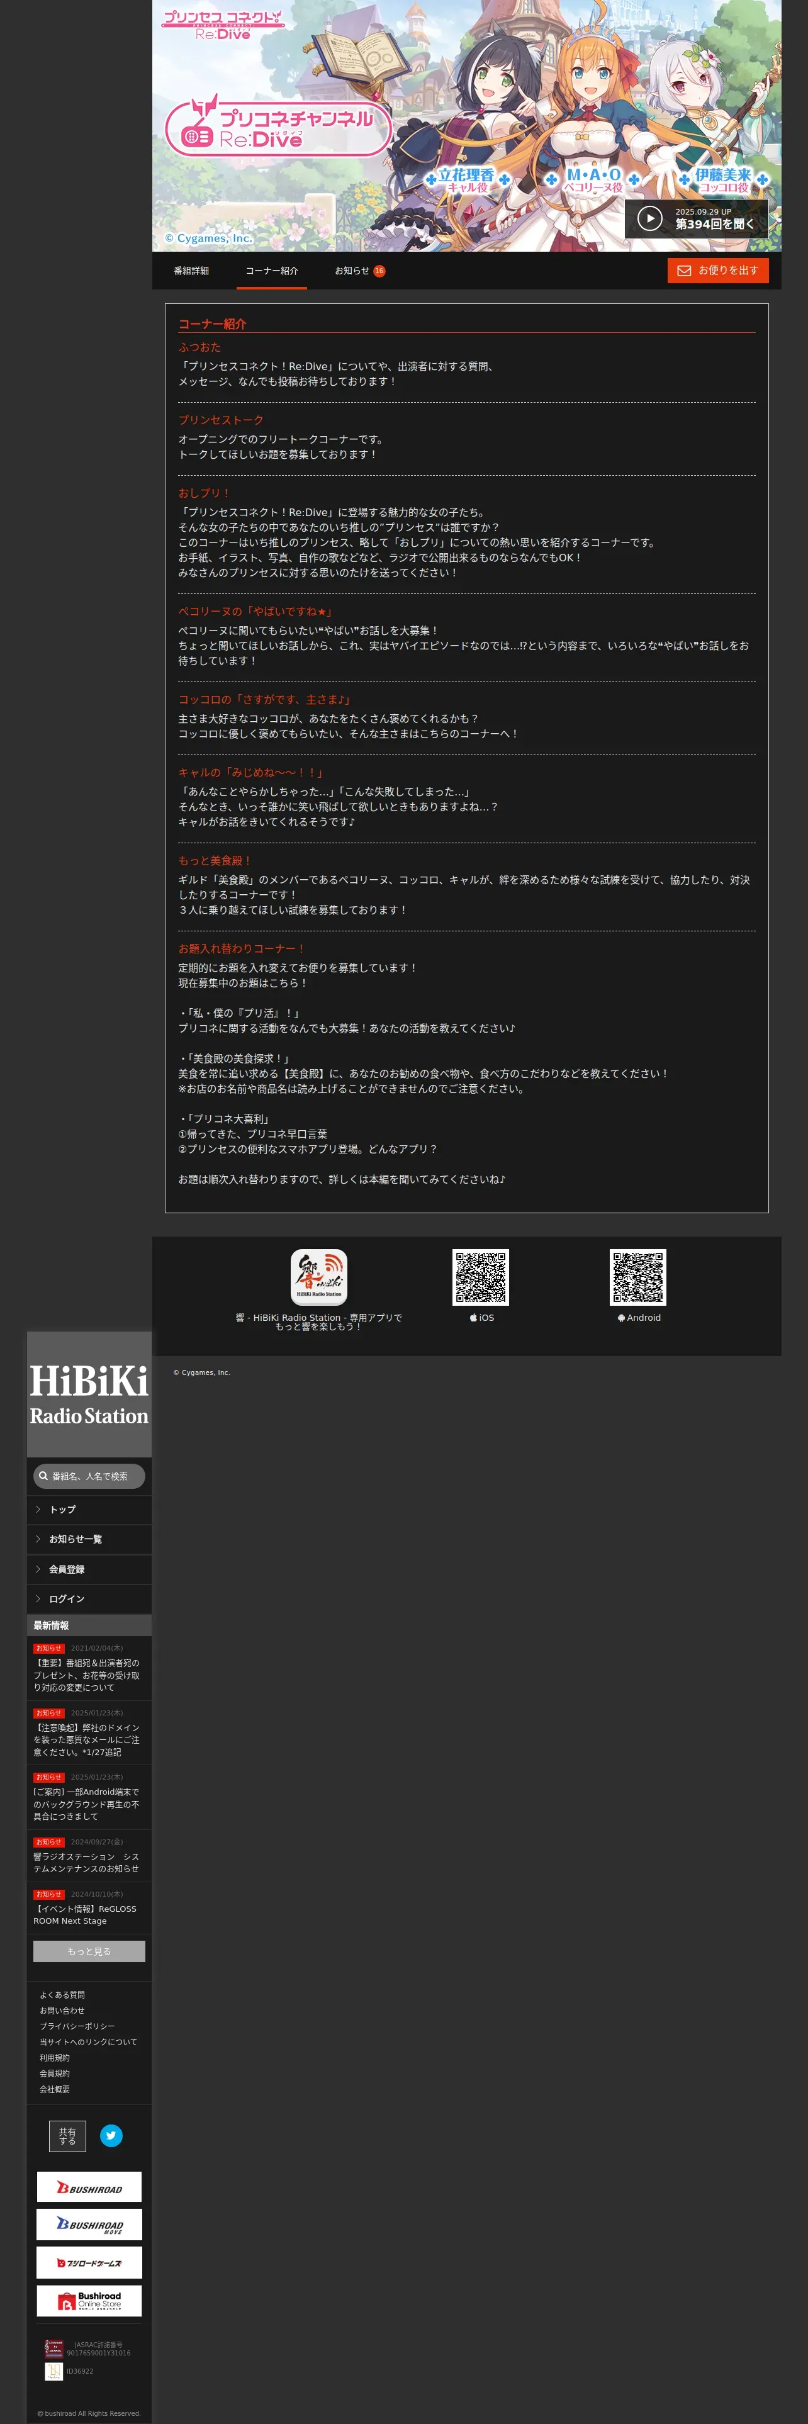This screenshot has height=2424, width=808.
Task: Share via the Twitter bird icon
Action: tap(111, 2136)
